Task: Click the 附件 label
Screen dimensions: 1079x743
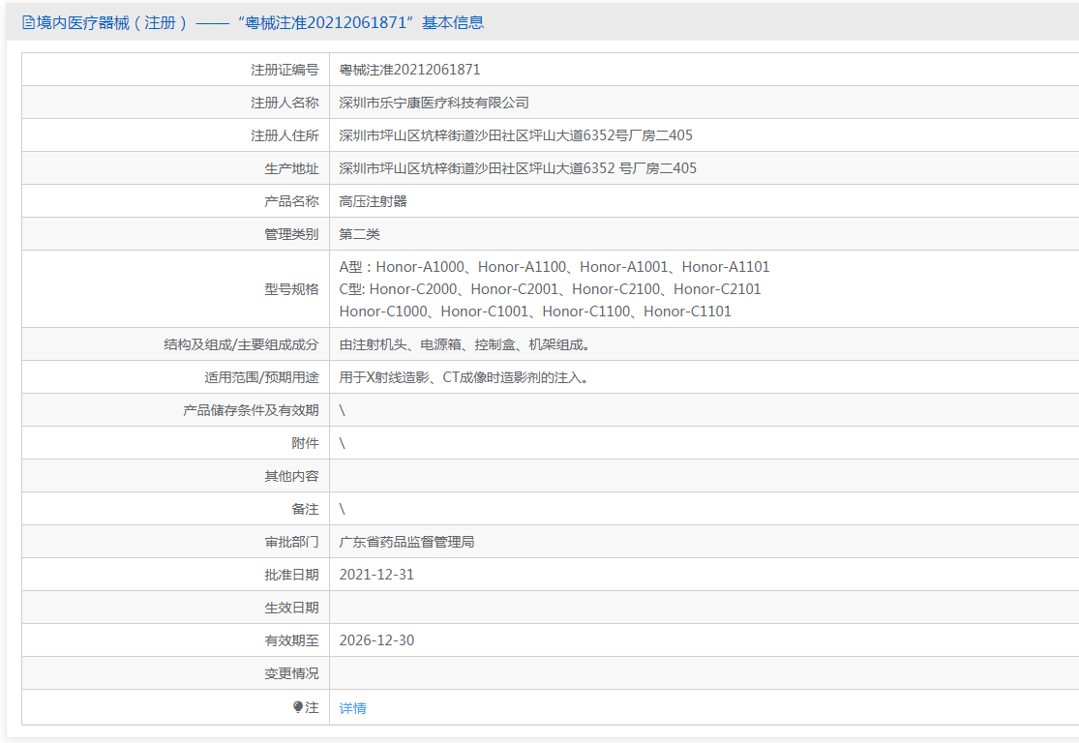Action: (x=306, y=444)
